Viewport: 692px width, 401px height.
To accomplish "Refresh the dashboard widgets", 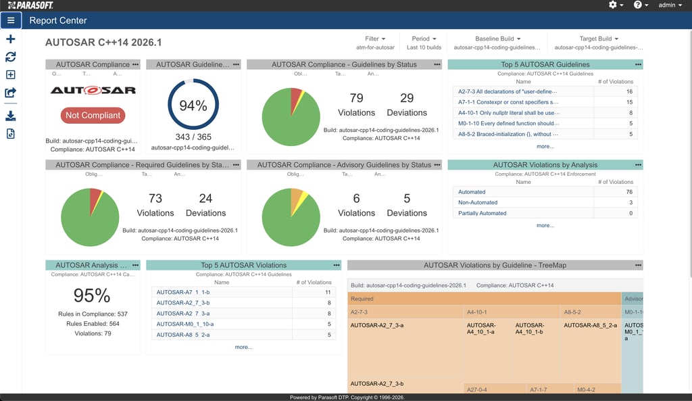I will pos(11,57).
